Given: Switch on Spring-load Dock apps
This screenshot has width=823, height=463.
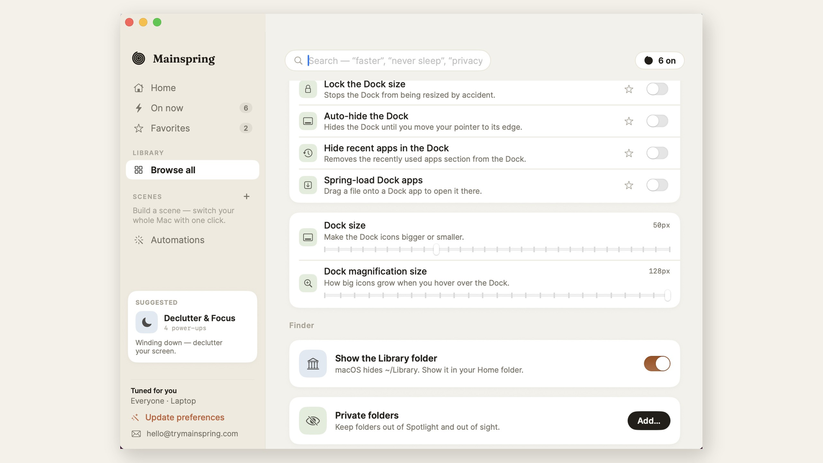Looking at the screenshot, I should click(x=657, y=185).
